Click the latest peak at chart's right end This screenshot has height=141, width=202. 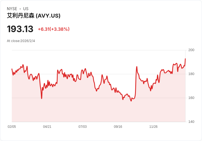pos(185,59)
